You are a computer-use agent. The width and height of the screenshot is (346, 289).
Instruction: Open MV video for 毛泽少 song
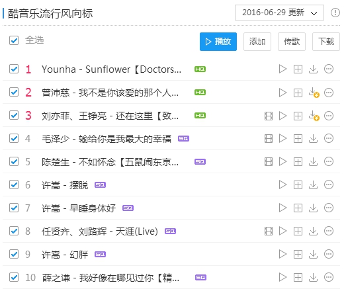[269, 138]
